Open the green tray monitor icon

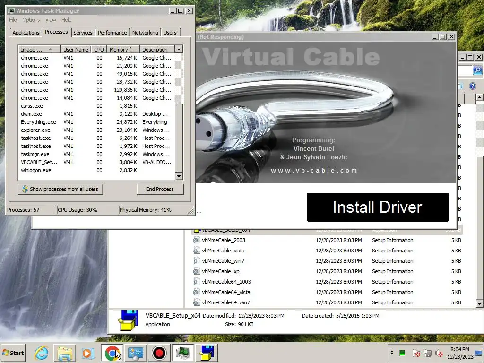(402, 353)
